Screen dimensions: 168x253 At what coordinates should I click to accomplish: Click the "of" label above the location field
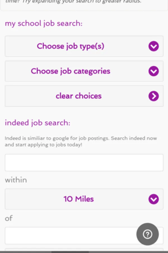[9, 218]
